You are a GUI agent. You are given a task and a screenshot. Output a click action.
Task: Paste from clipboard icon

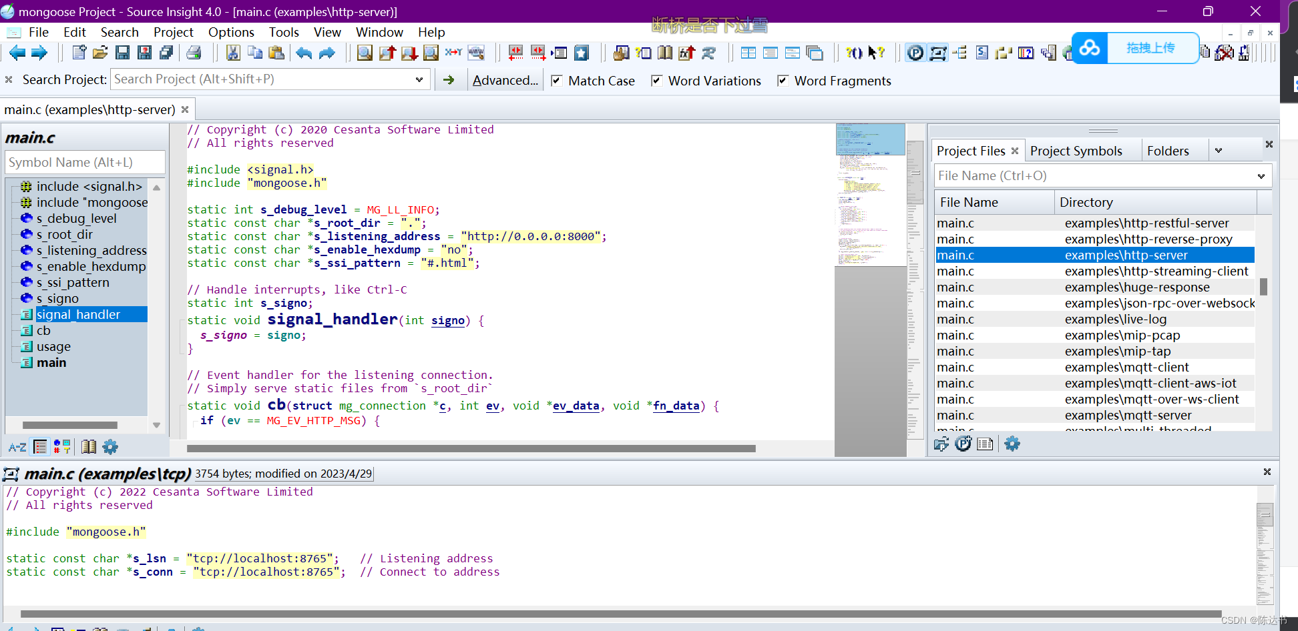[276, 53]
